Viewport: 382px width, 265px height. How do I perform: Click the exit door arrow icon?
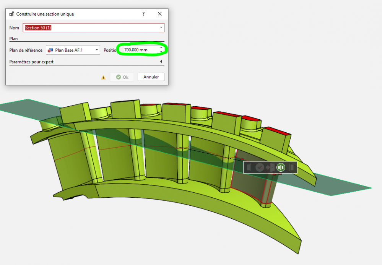(x=270, y=167)
